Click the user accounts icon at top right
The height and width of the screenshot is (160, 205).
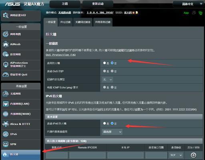194,13
